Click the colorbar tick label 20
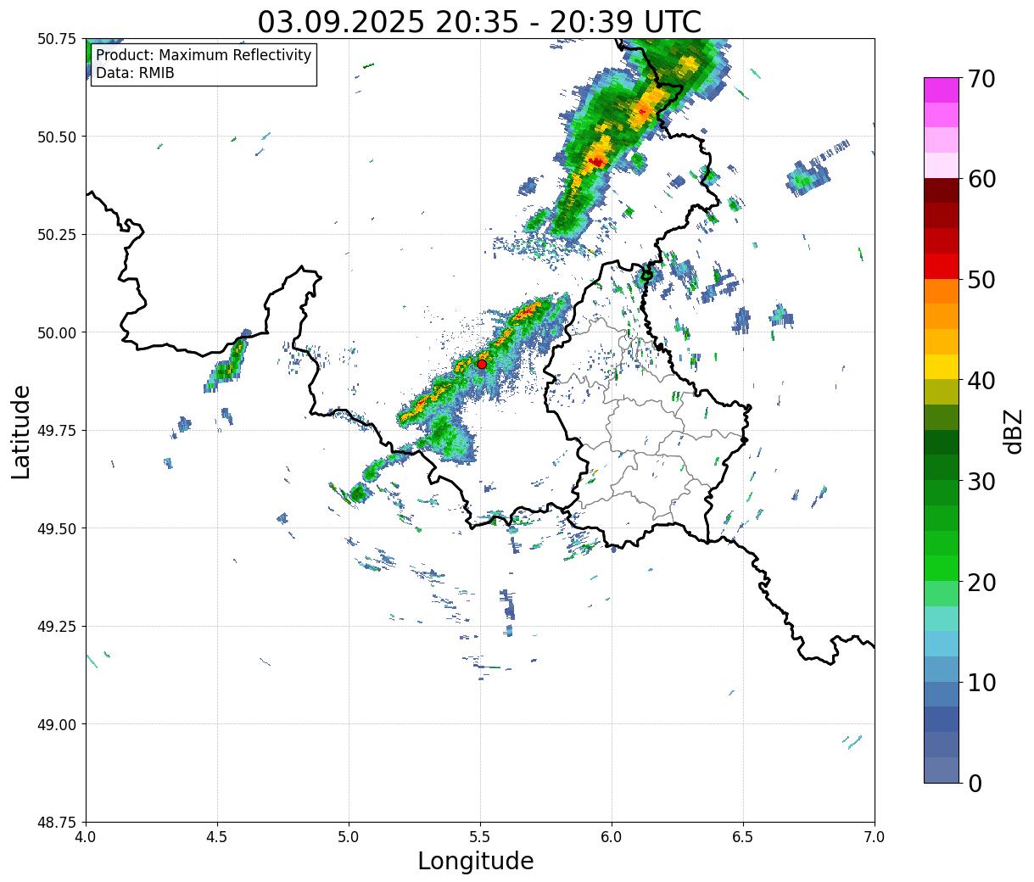 [981, 583]
